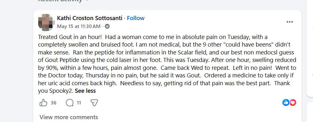313x122 pixels.
Task: Like the post with the thumbs-up icon
Action: point(43,103)
